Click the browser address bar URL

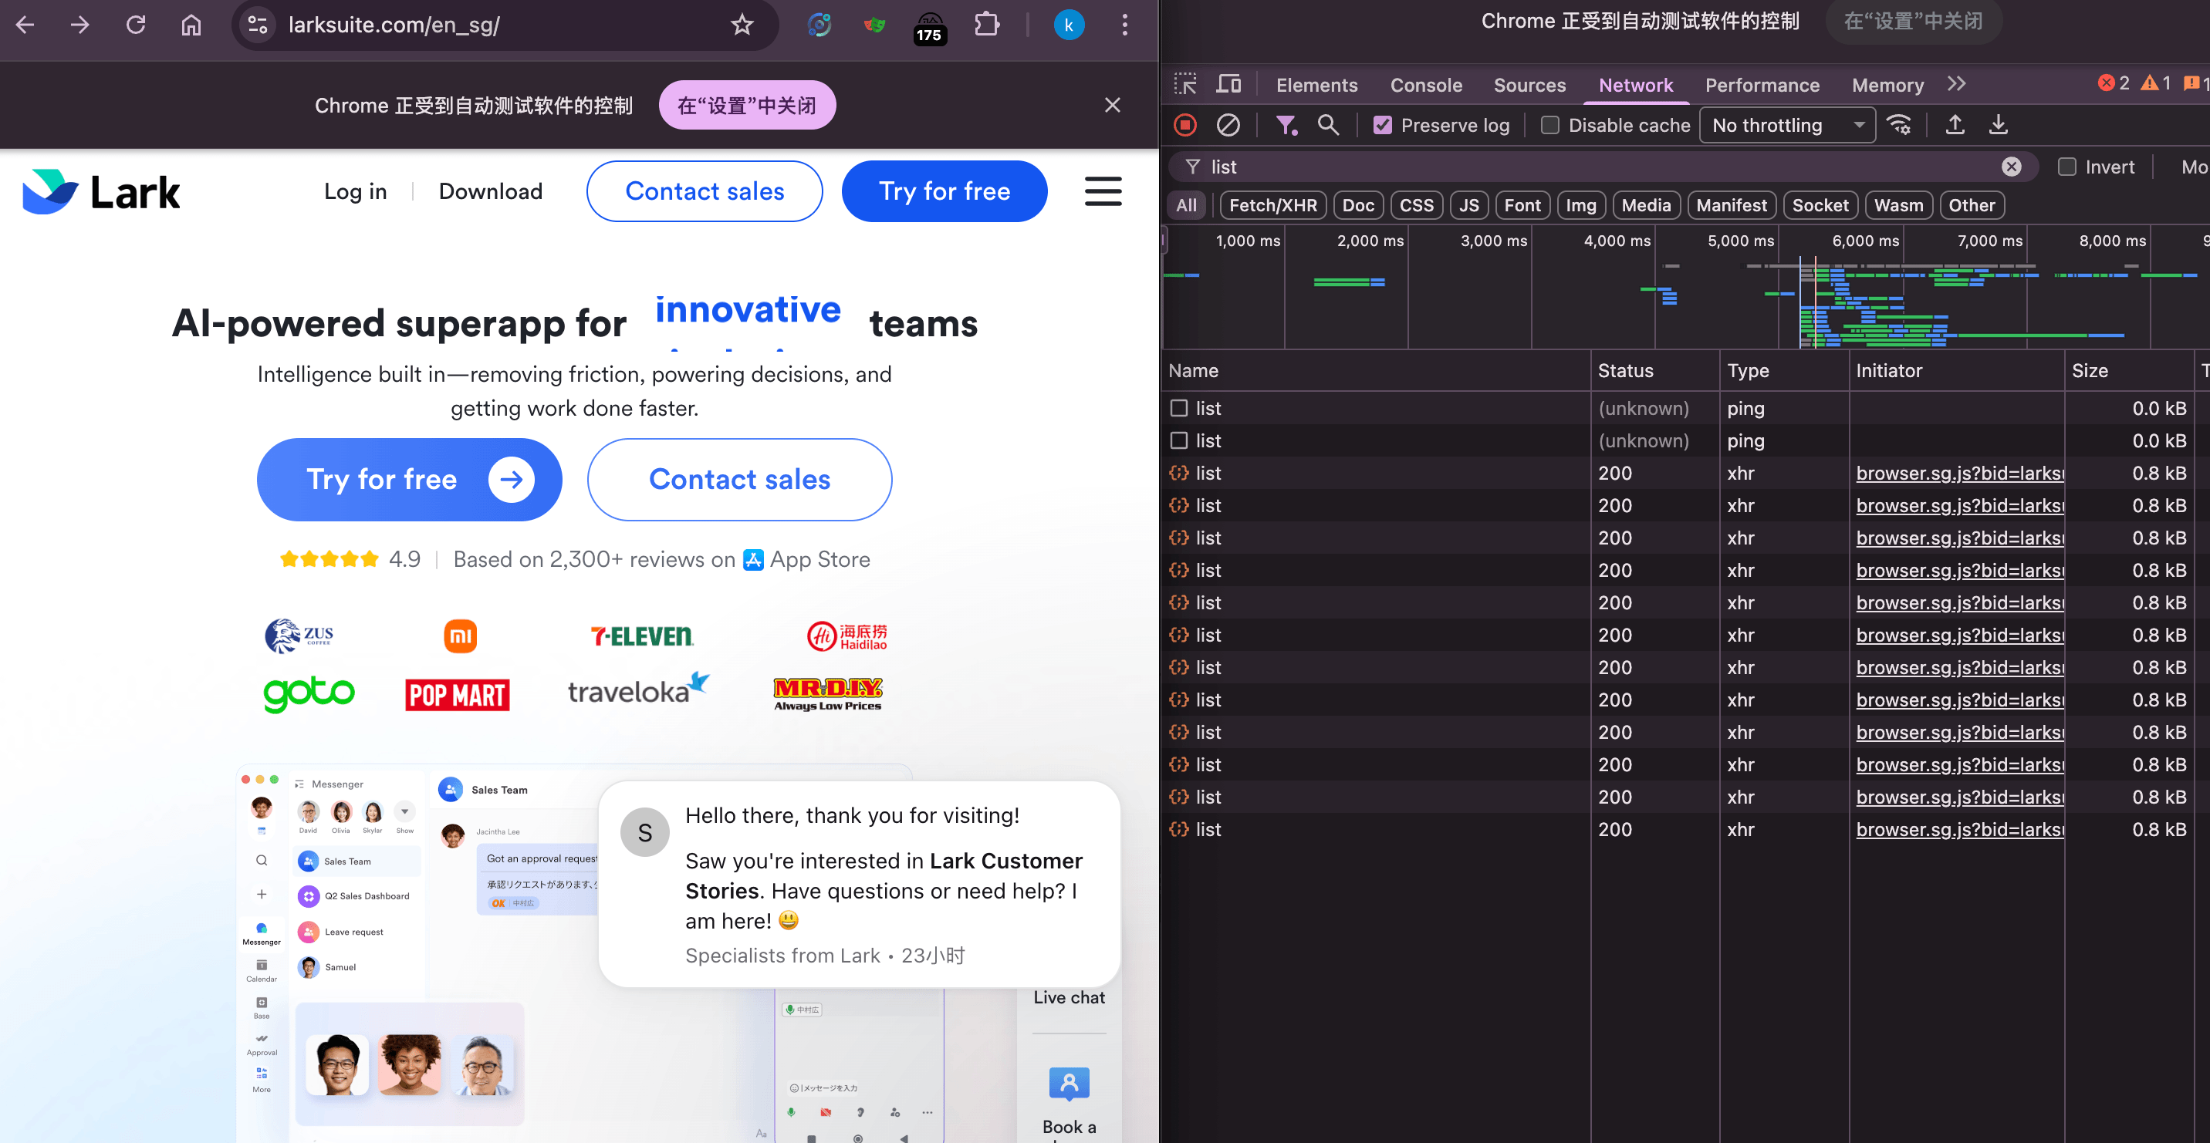pos(394,25)
